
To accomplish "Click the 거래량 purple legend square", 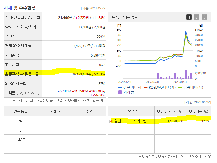I will (120, 92).
